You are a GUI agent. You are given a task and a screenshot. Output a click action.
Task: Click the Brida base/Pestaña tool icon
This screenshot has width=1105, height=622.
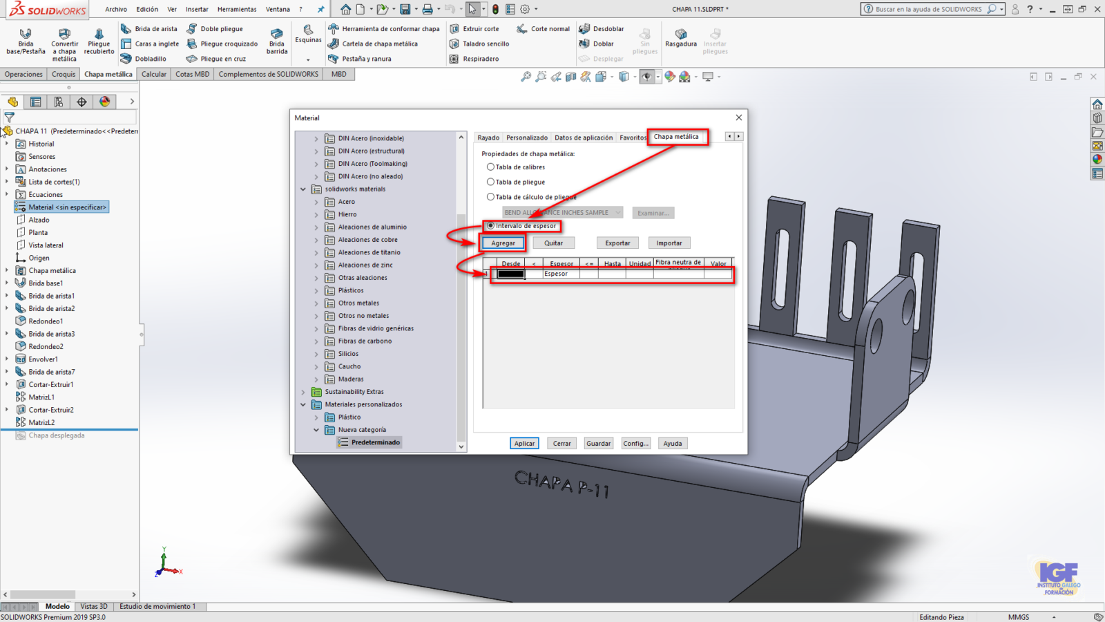click(x=26, y=34)
